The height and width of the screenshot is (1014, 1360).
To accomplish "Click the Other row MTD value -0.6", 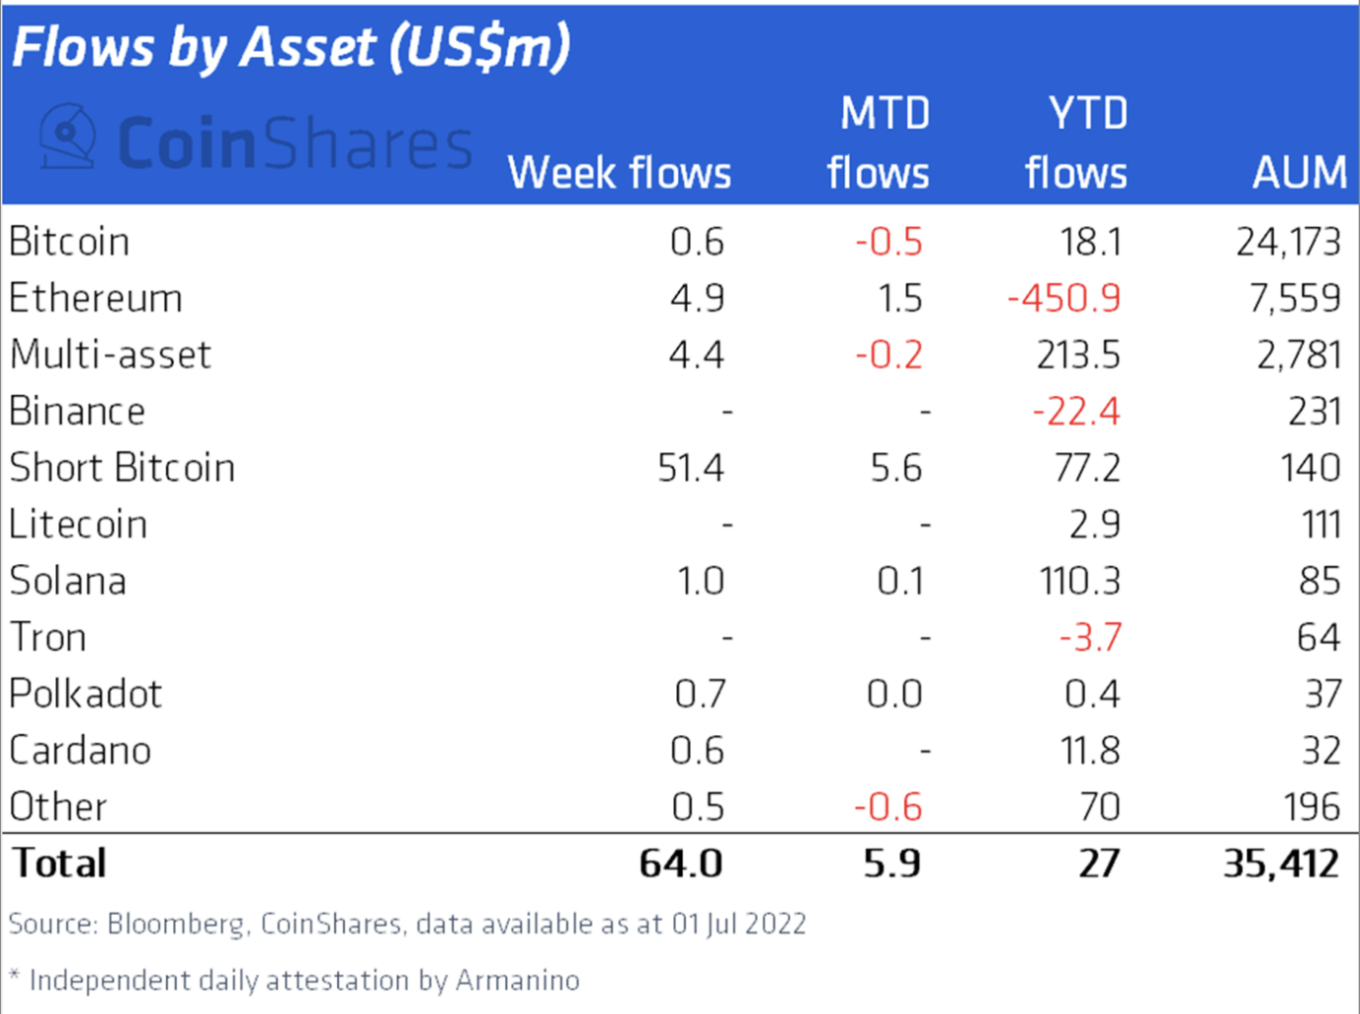I will pos(888,808).
